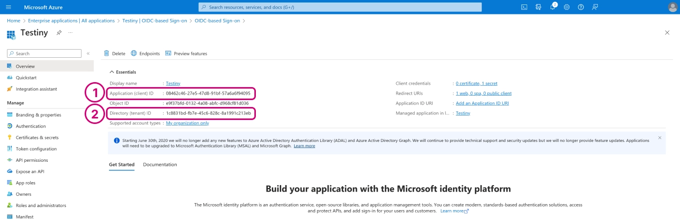The image size is (680, 222).
Task: Click the top search resources field
Action: click(x=340, y=7)
